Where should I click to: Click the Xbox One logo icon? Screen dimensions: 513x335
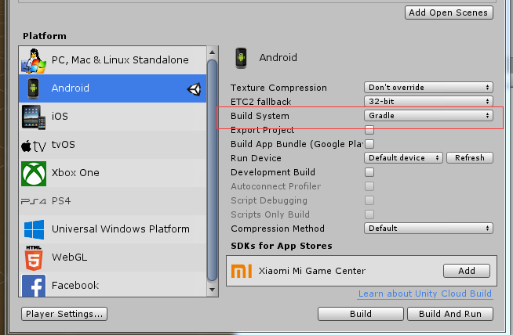coord(33,173)
